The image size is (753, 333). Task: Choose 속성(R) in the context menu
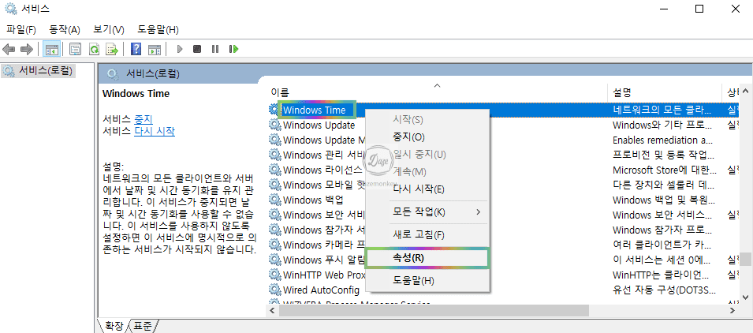click(x=427, y=257)
